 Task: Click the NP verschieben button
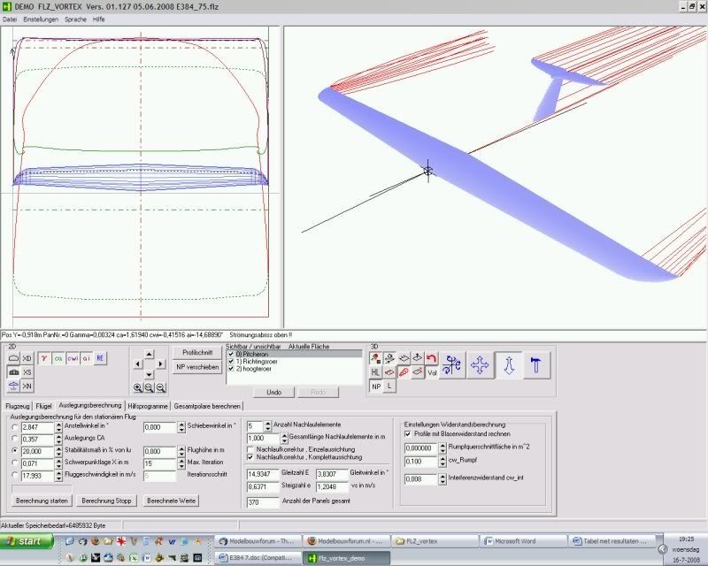point(197,367)
